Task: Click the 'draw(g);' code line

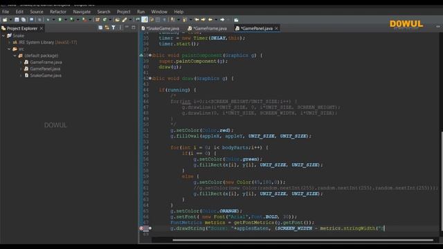Action: click(170, 67)
